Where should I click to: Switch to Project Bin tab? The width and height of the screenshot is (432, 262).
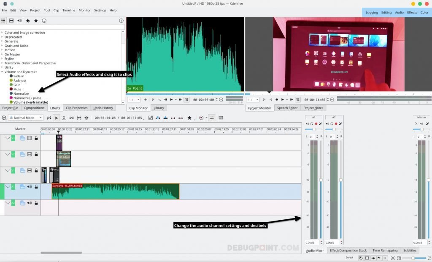[x=10, y=108]
